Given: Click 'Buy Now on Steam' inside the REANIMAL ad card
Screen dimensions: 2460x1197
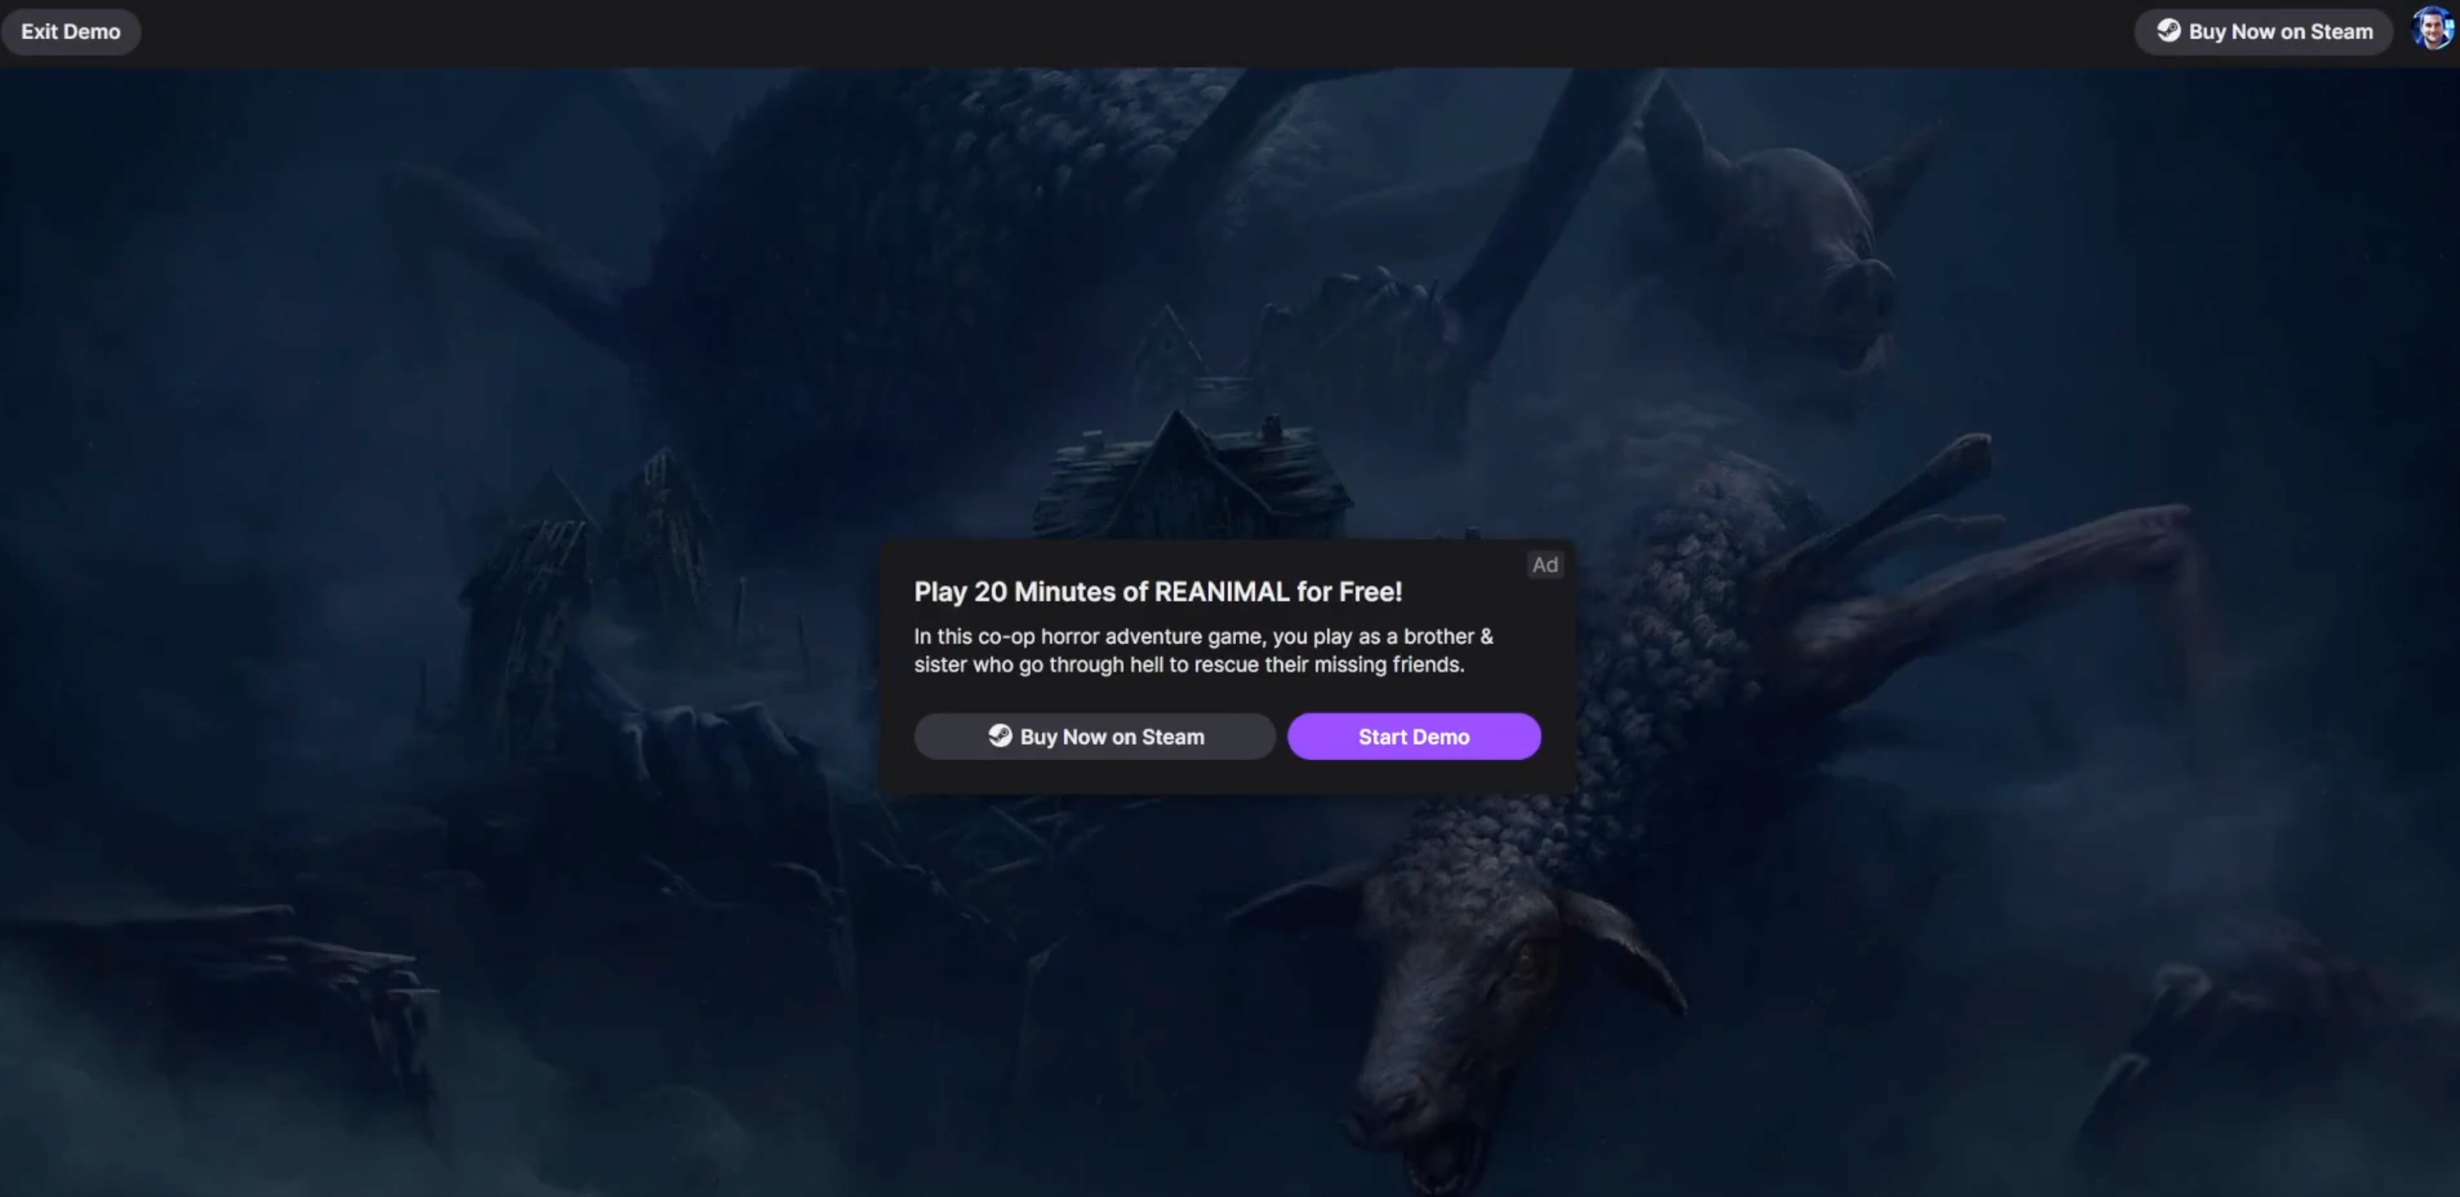Looking at the screenshot, I should click(1095, 737).
